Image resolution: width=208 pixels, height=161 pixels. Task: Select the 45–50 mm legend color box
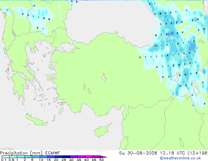tap(96, 157)
